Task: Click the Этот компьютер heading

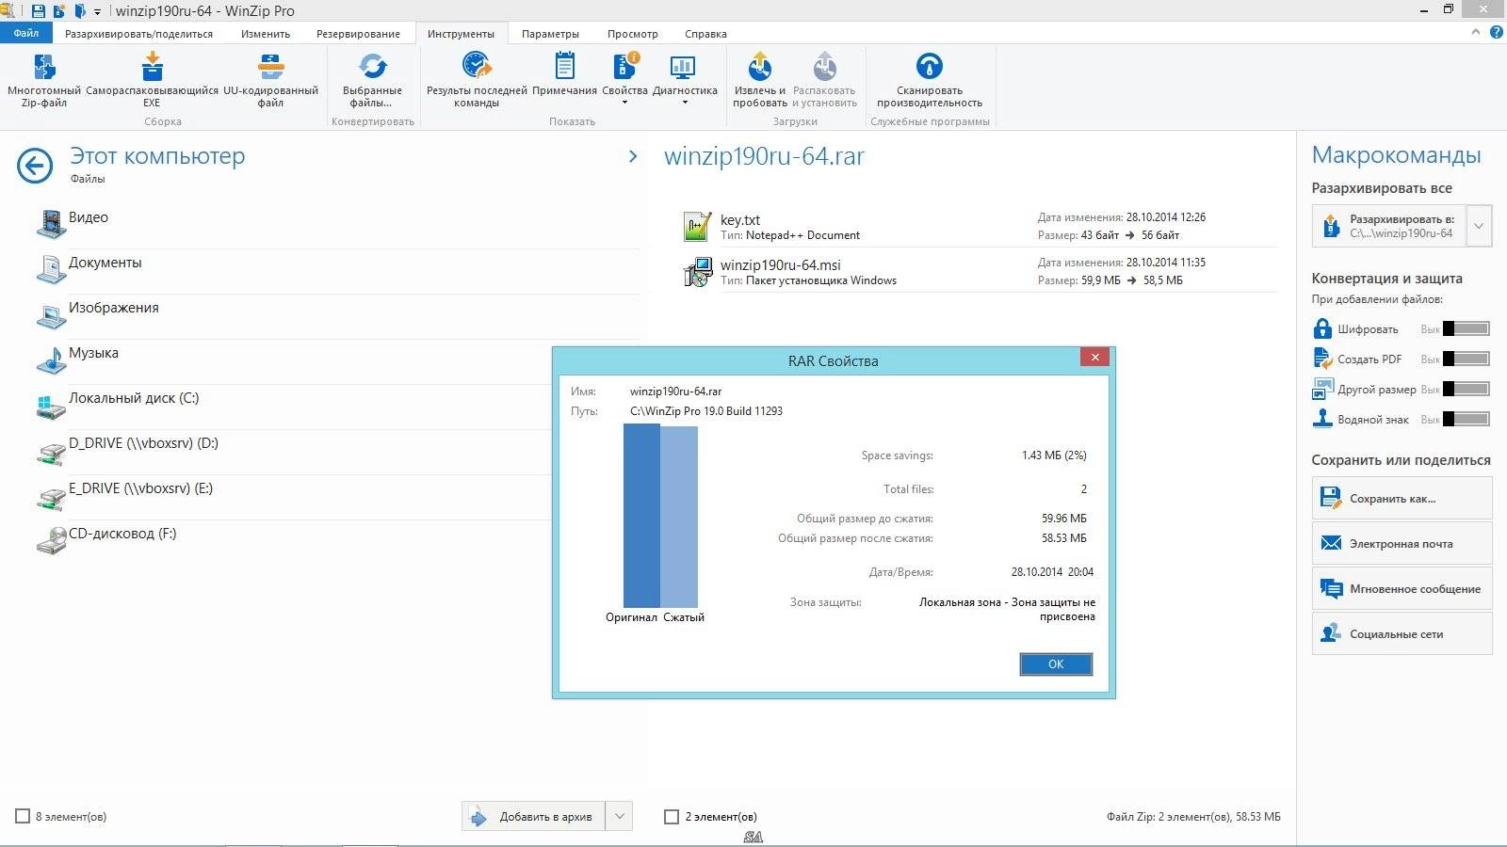Action: [157, 156]
